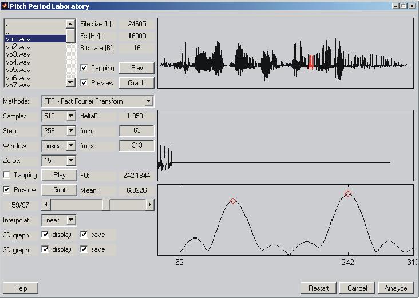Viewport: 419px width, 298px height.
Task: Click the Graf button
Action: (x=59, y=190)
